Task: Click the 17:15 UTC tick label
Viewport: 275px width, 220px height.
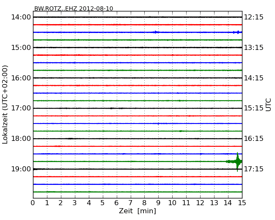Action: coord(254,169)
